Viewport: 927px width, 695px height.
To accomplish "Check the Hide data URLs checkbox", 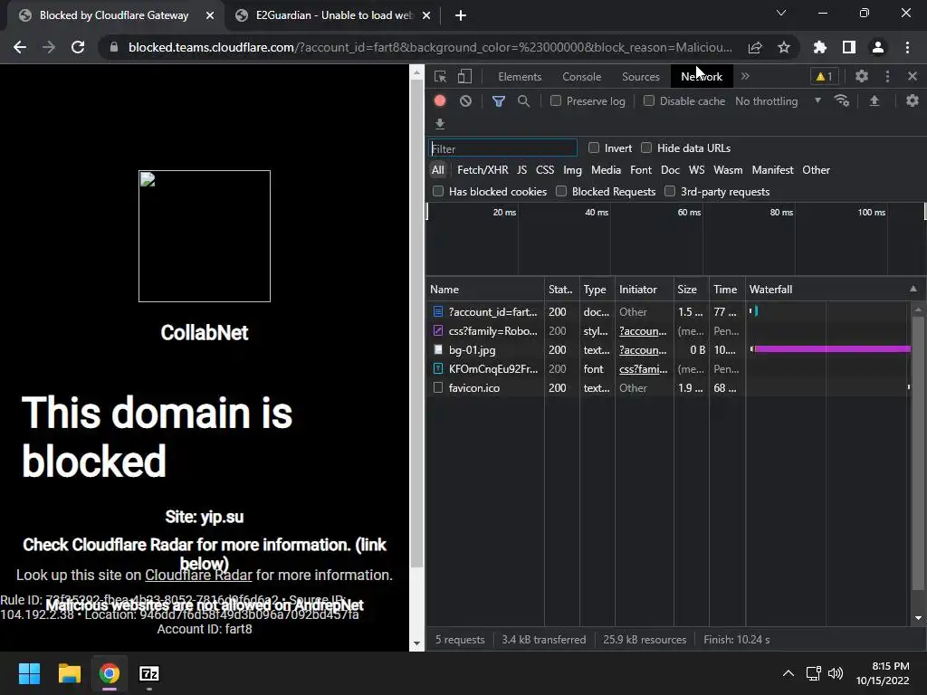I will (646, 148).
